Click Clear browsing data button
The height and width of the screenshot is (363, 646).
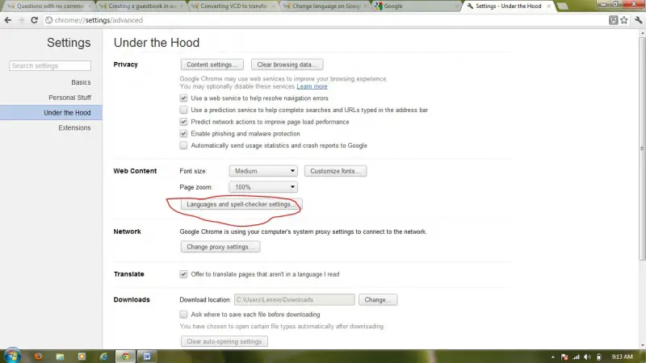pyautogui.click(x=287, y=65)
